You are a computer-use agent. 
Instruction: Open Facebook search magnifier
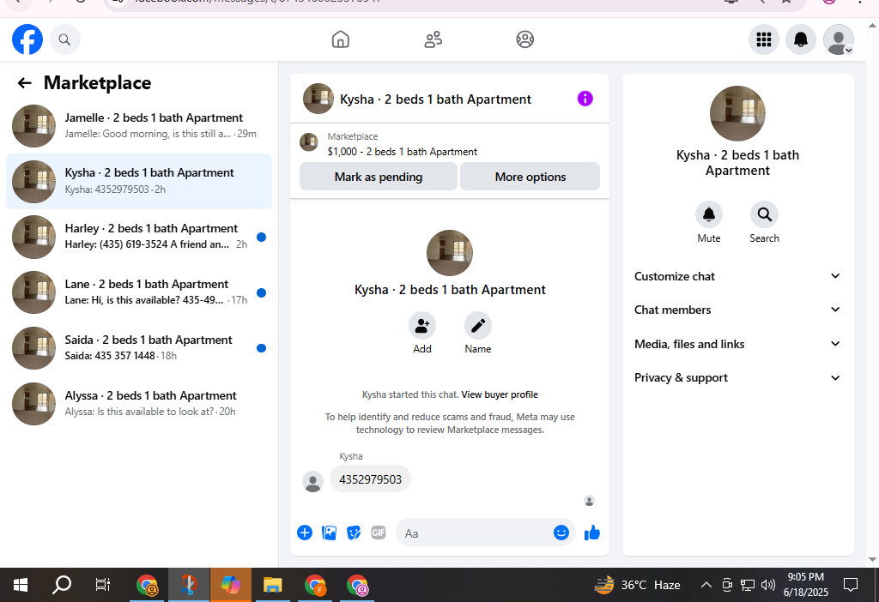click(x=64, y=39)
